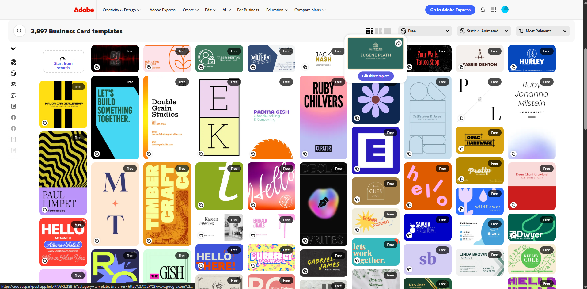Expand the Creativity & Design menu

(121, 10)
